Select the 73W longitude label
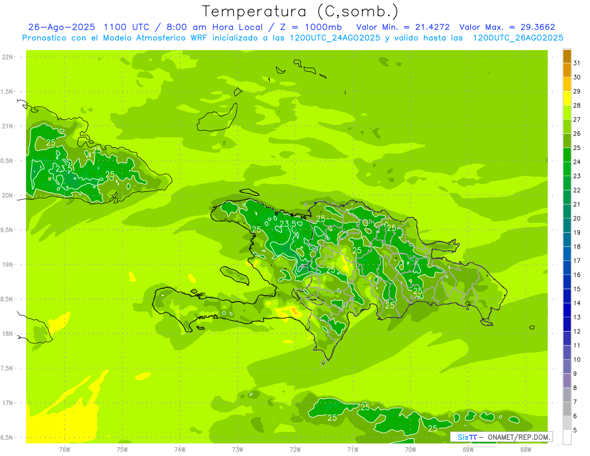 pos(237,449)
